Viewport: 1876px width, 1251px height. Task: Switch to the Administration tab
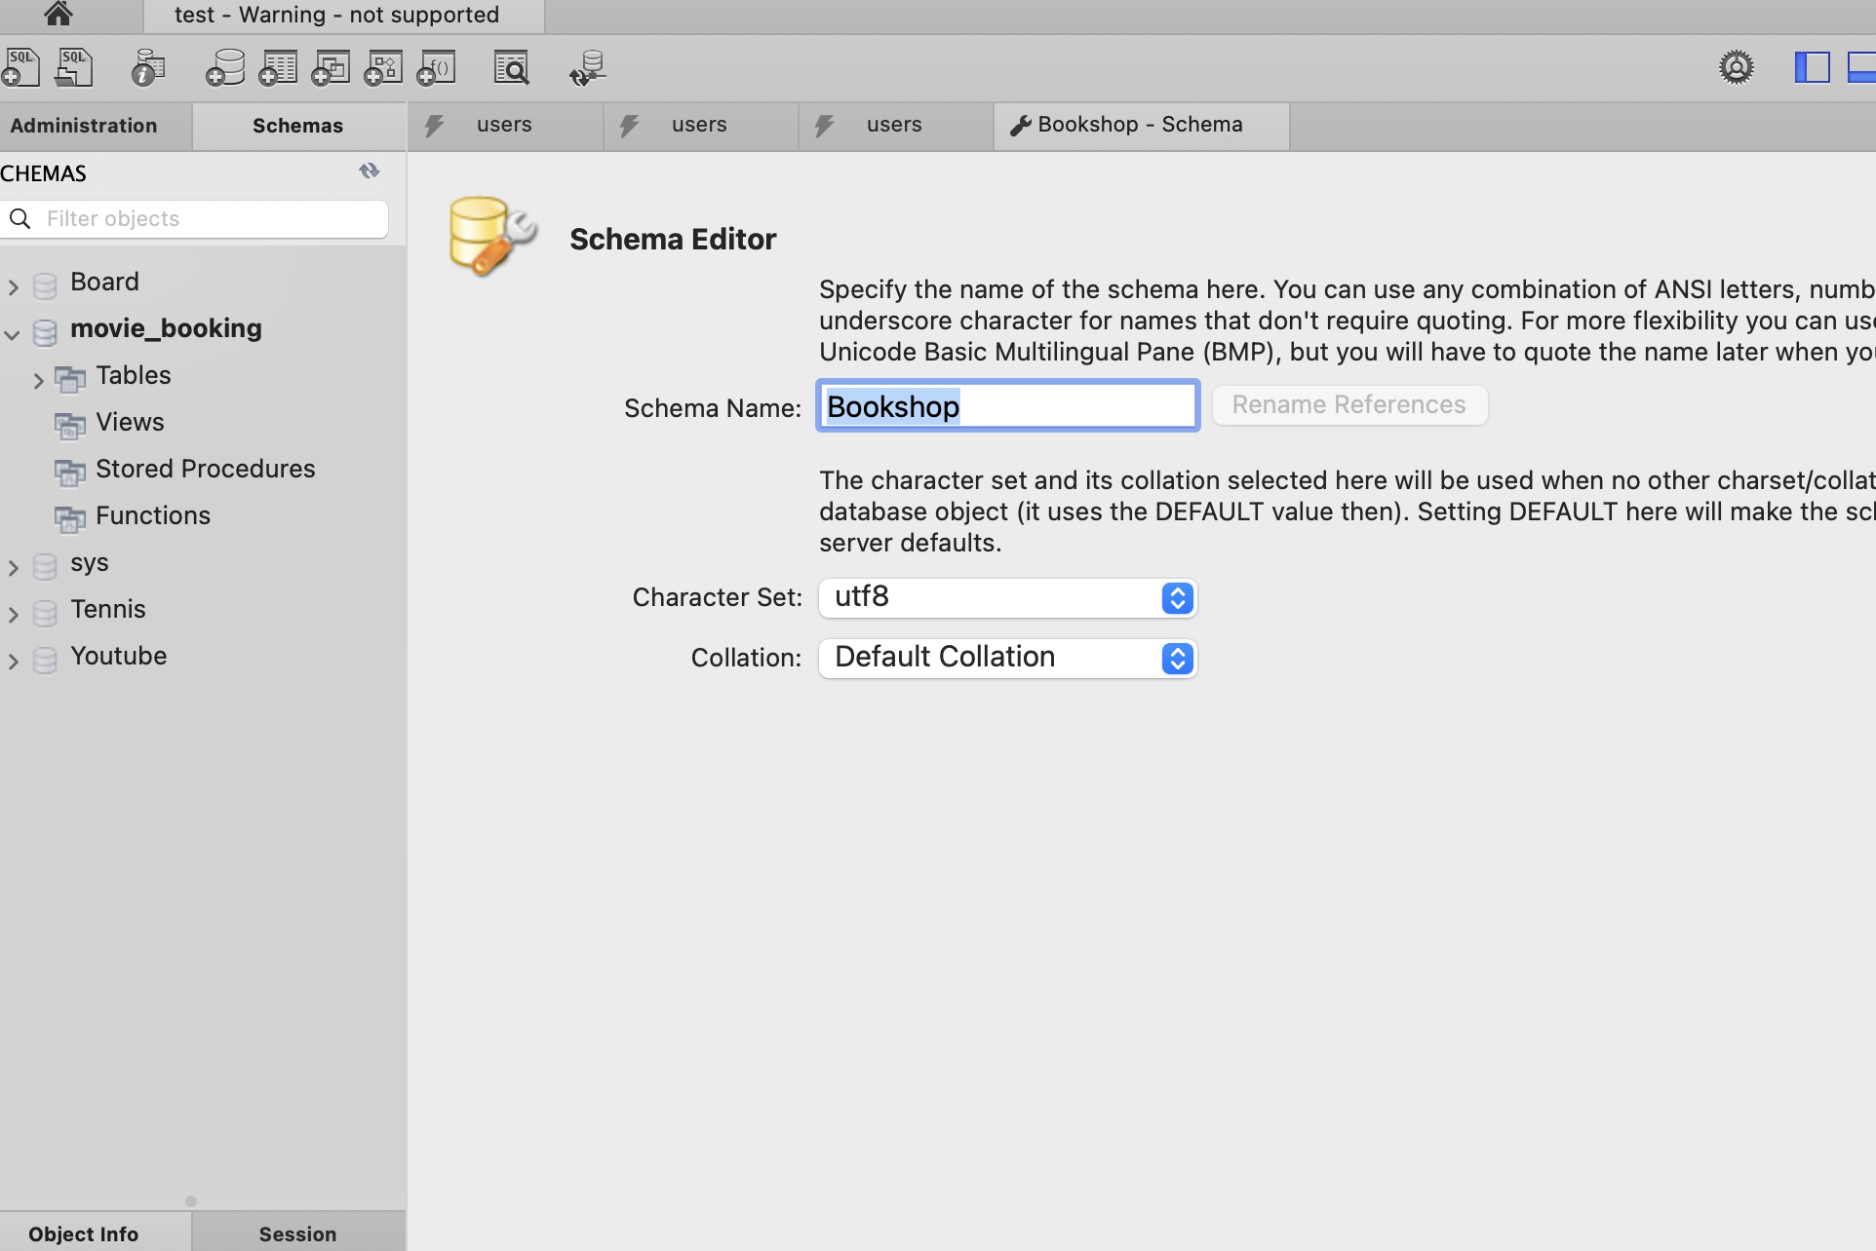point(84,126)
